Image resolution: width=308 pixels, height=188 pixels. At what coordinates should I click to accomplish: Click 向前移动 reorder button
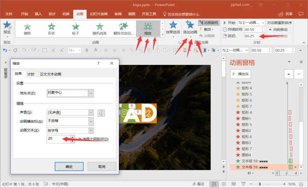278,29
